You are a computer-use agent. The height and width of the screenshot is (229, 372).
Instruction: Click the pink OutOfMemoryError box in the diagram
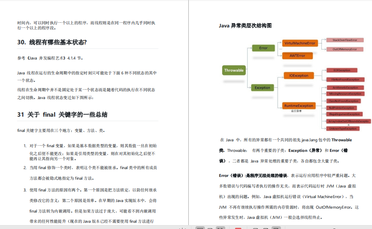(345, 49)
